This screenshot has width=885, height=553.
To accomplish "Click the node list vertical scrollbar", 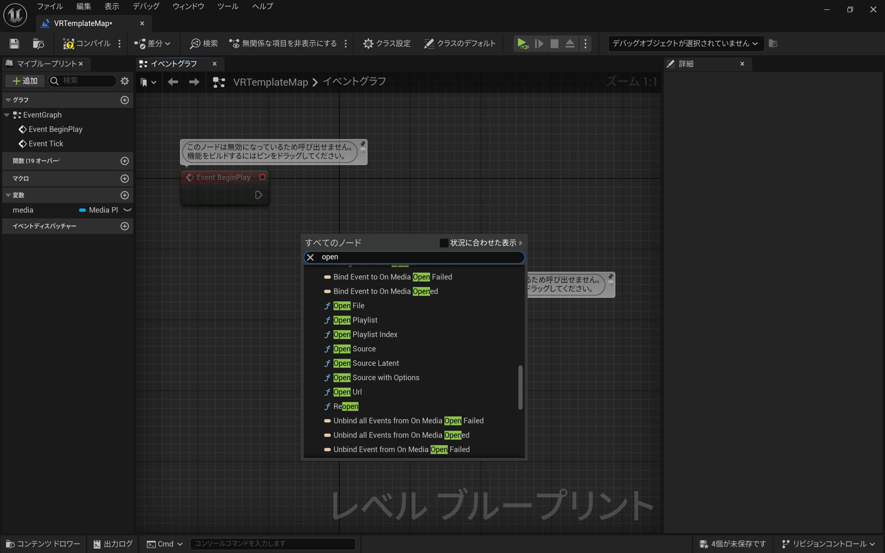I will (x=520, y=387).
